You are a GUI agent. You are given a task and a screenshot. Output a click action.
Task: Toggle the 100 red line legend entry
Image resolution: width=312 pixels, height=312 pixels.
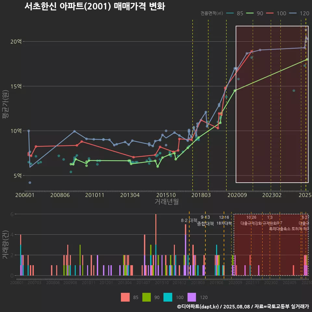click(276, 13)
